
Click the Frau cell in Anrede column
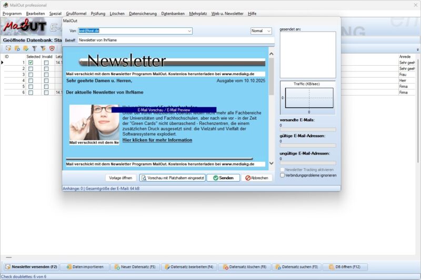(407, 75)
